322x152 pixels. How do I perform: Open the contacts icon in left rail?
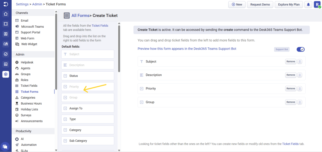coord(5,34)
